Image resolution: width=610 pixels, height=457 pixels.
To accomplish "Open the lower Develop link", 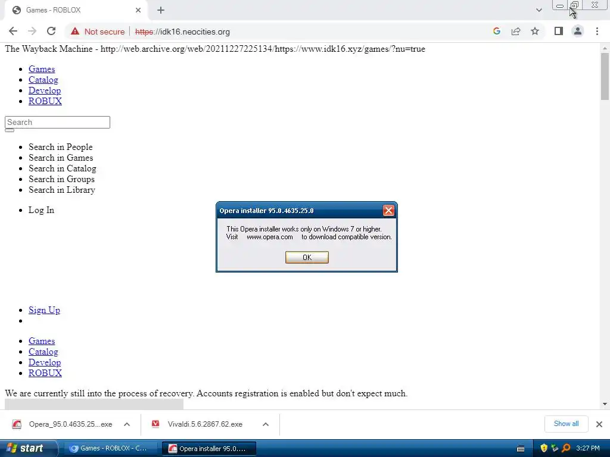I will pos(44,362).
